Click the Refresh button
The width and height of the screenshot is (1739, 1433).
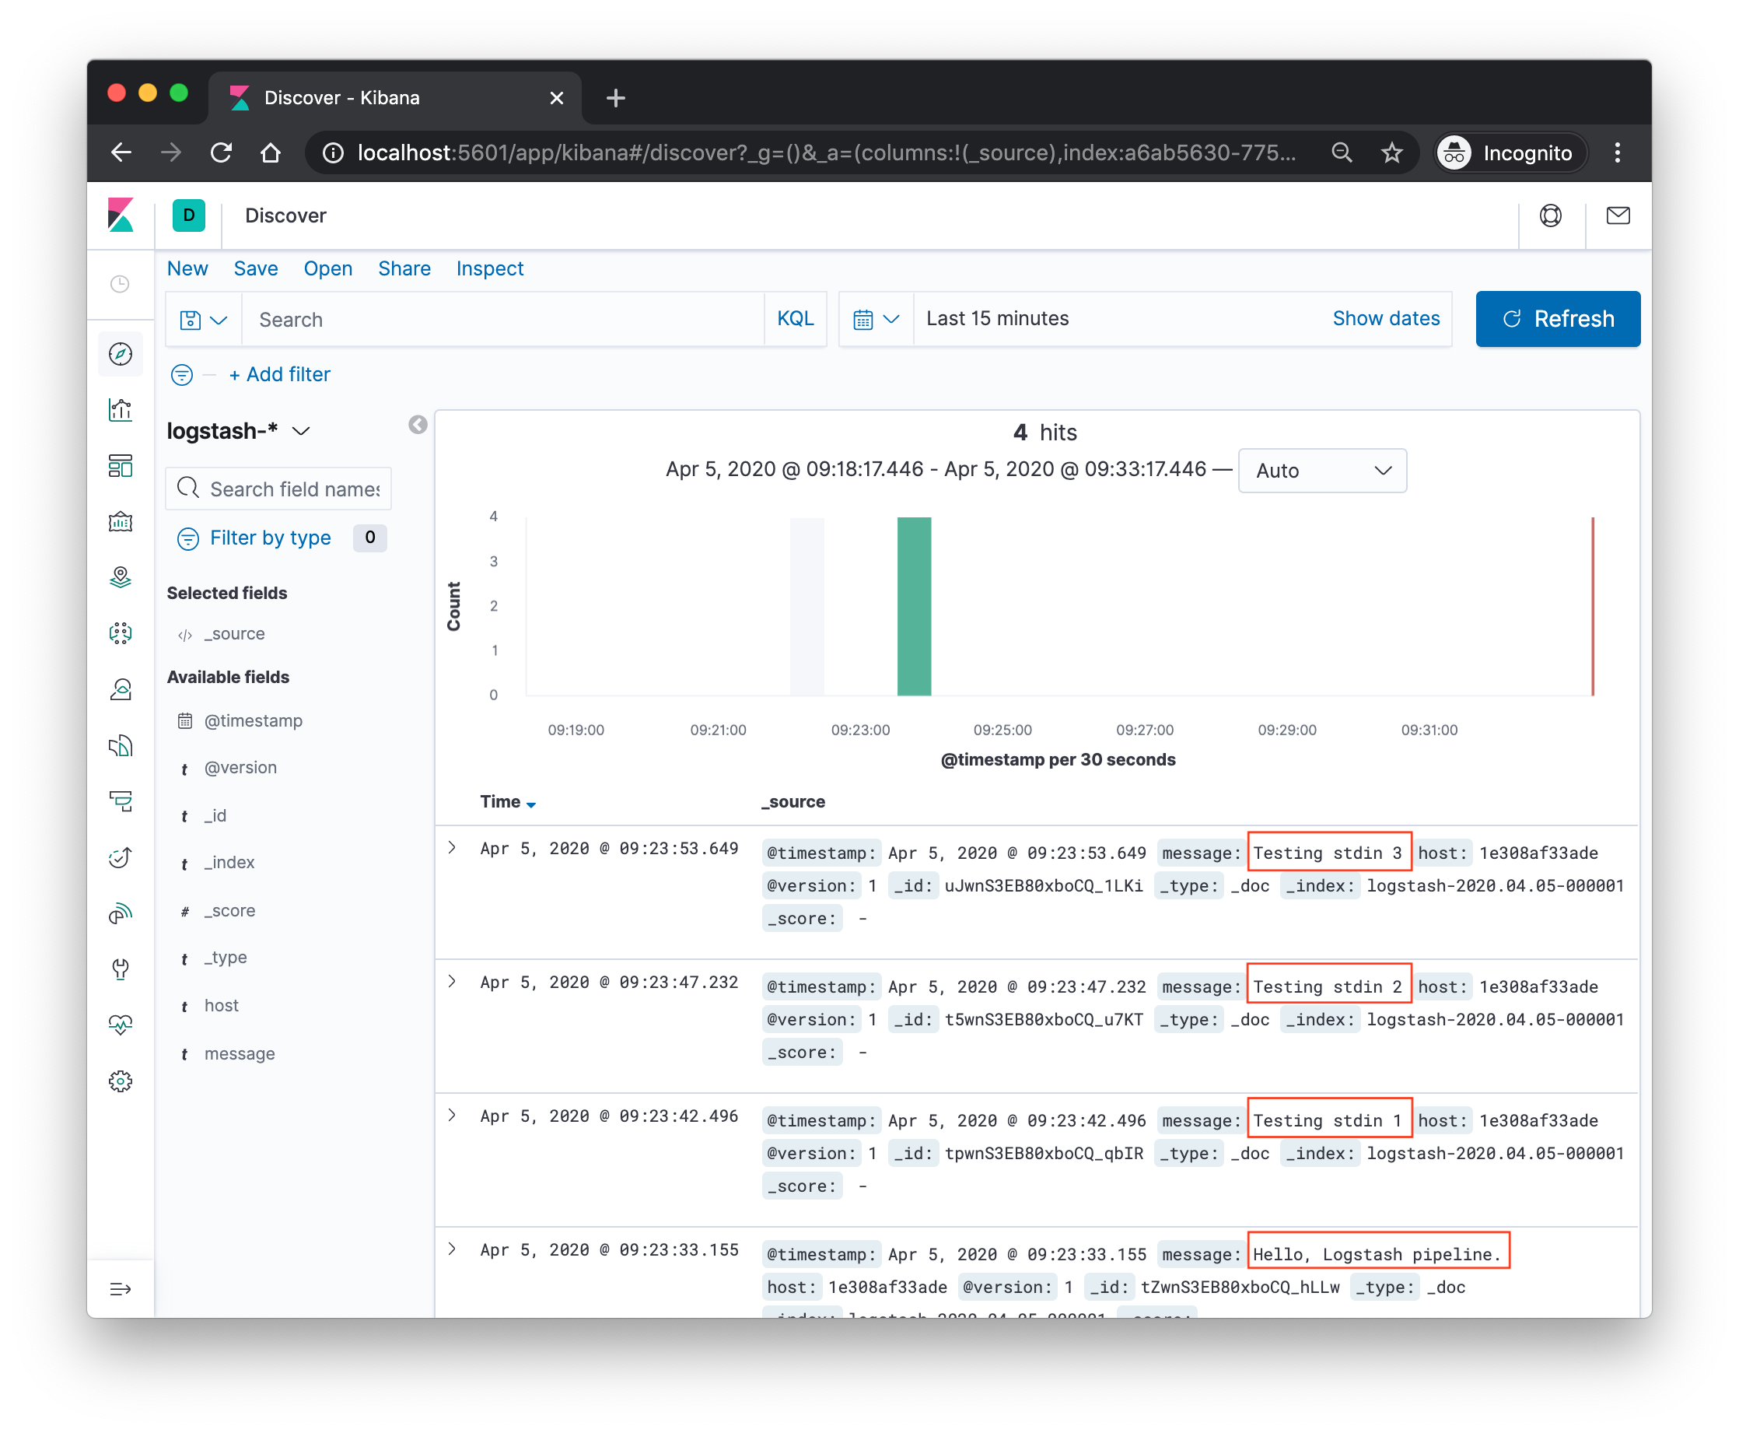coord(1558,319)
